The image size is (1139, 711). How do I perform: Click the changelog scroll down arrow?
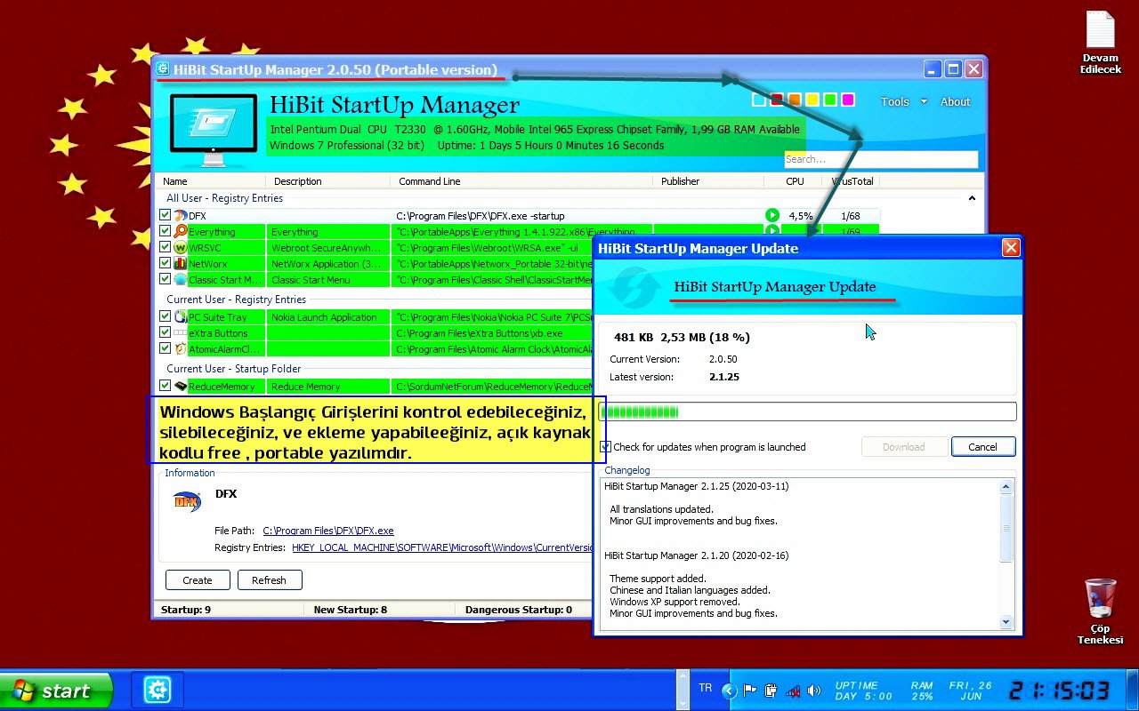pos(1006,622)
